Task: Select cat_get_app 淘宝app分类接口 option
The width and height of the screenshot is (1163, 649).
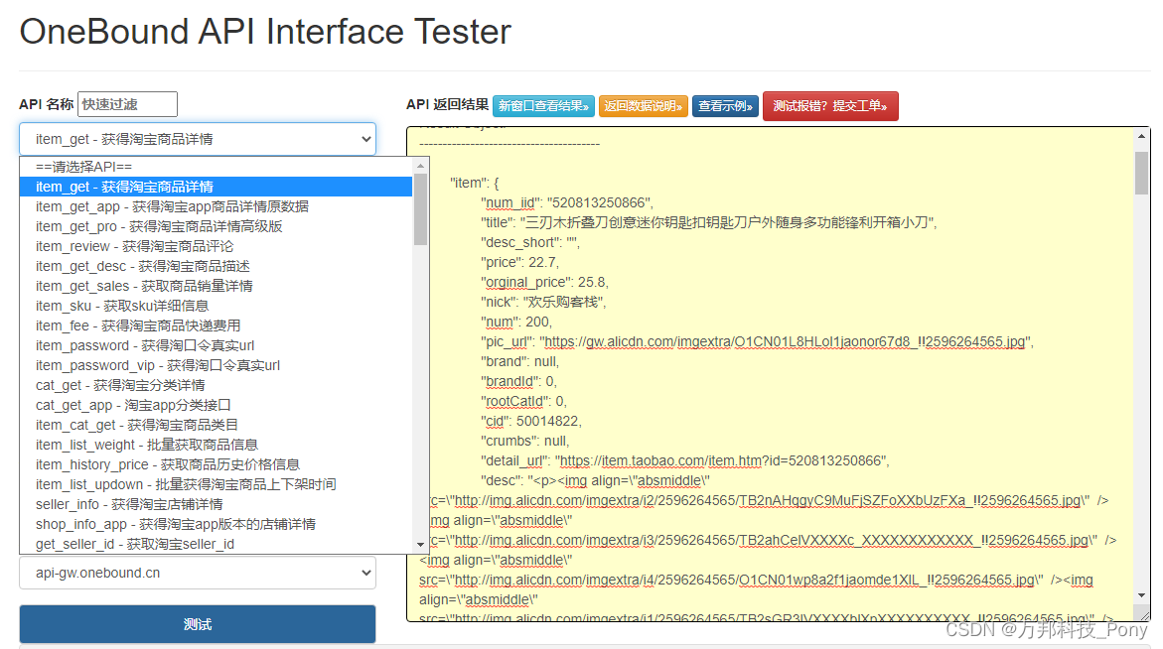Action: [x=216, y=405]
